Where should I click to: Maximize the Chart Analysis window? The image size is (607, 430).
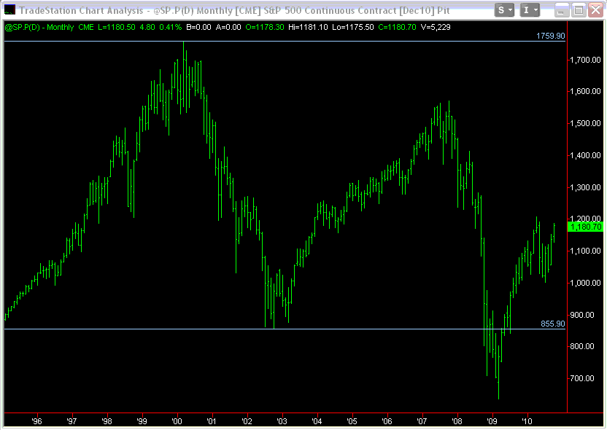coord(579,10)
